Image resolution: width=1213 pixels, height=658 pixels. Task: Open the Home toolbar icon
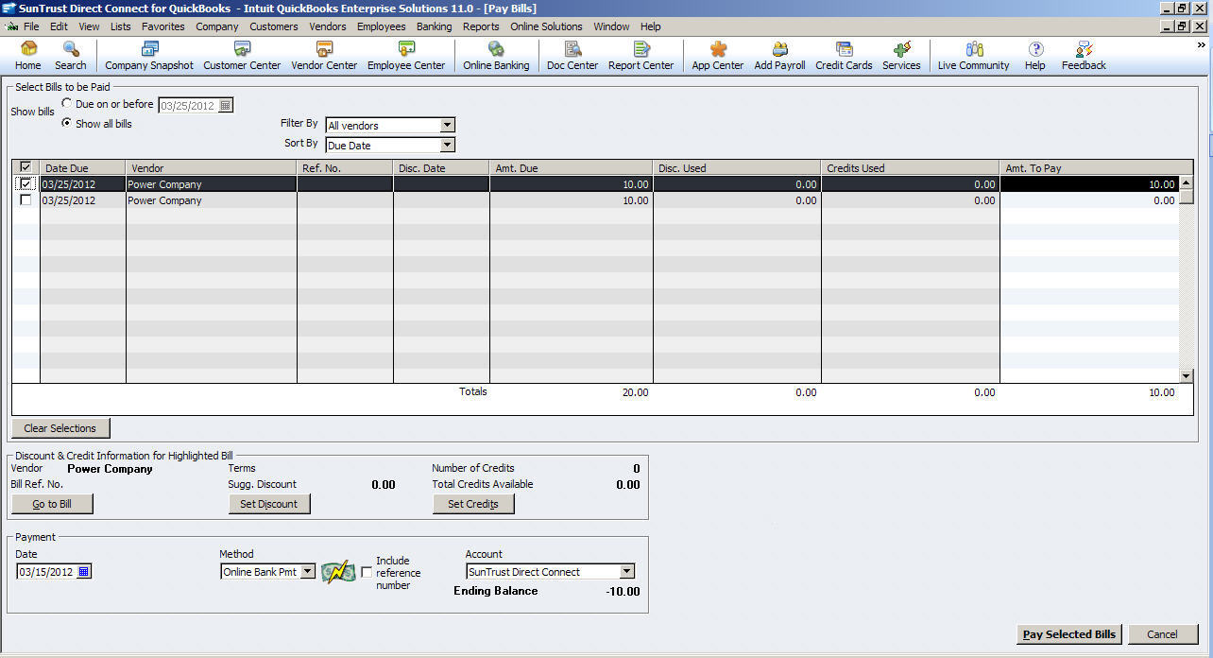tap(28, 56)
